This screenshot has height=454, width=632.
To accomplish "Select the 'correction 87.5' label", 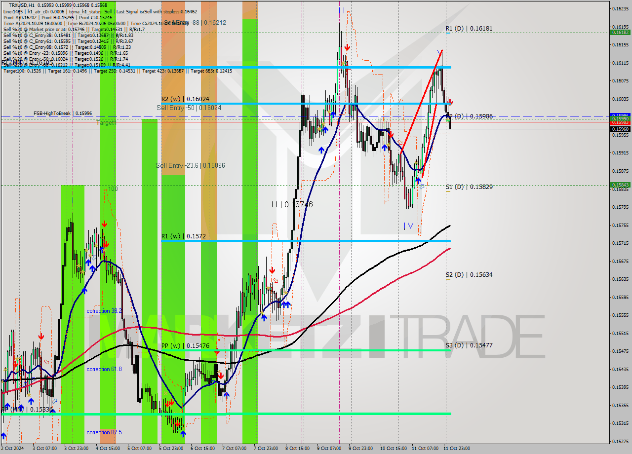I will (104, 432).
